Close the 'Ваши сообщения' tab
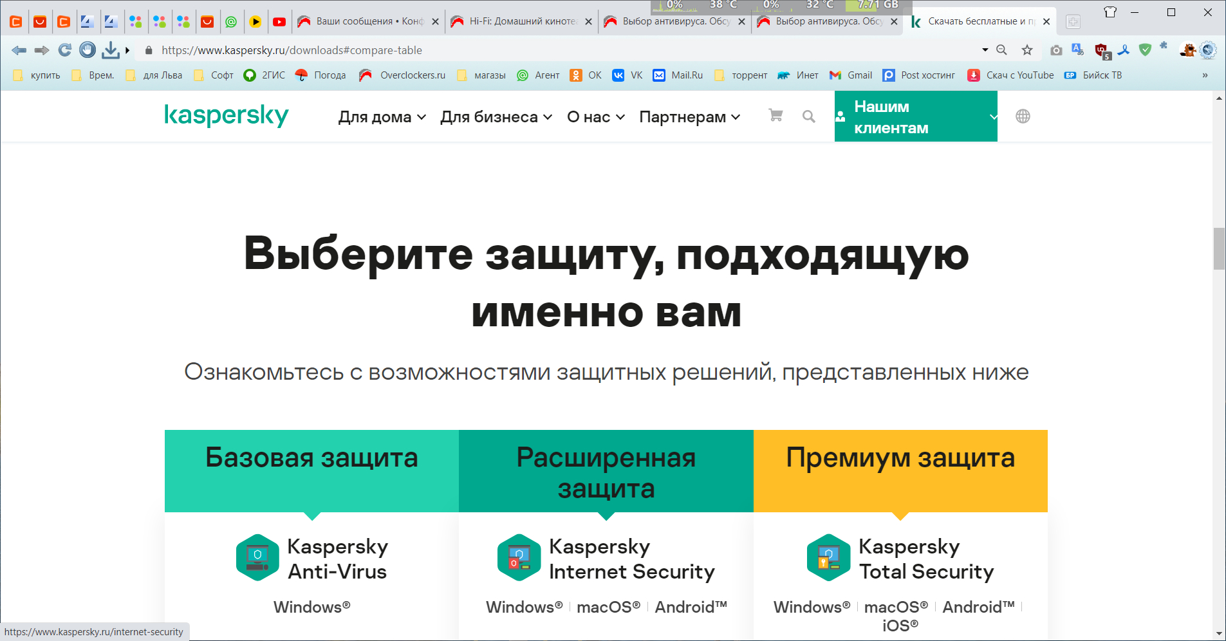The image size is (1226, 641). coord(435,22)
